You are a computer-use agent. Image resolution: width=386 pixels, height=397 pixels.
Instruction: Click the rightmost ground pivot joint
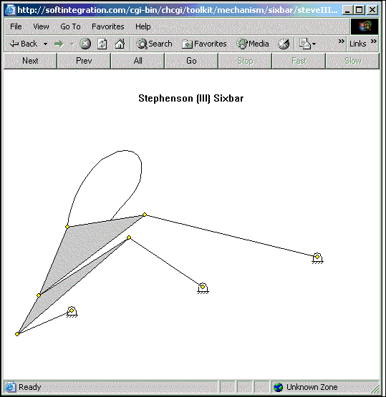[317, 258]
